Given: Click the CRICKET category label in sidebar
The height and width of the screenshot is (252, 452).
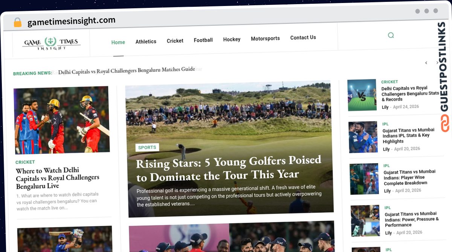Looking at the screenshot, I should pos(389,82).
